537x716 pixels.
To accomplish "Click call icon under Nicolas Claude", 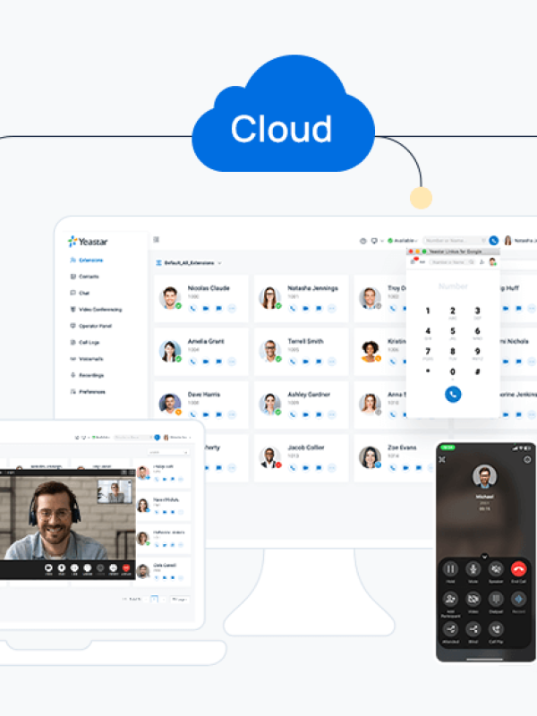I will pyautogui.click(x=192, y=308).
